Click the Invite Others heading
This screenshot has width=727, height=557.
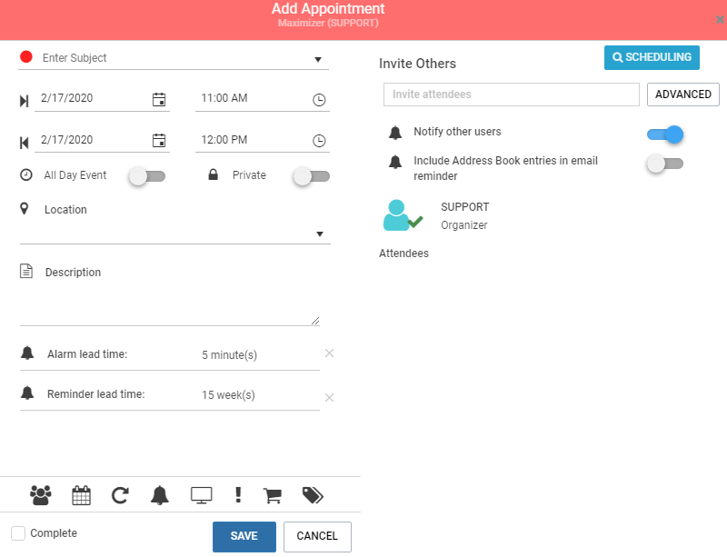click(x=417, y=64)
